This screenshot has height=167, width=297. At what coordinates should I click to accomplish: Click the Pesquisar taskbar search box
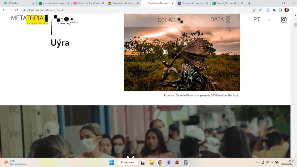(x=127, y=162)
